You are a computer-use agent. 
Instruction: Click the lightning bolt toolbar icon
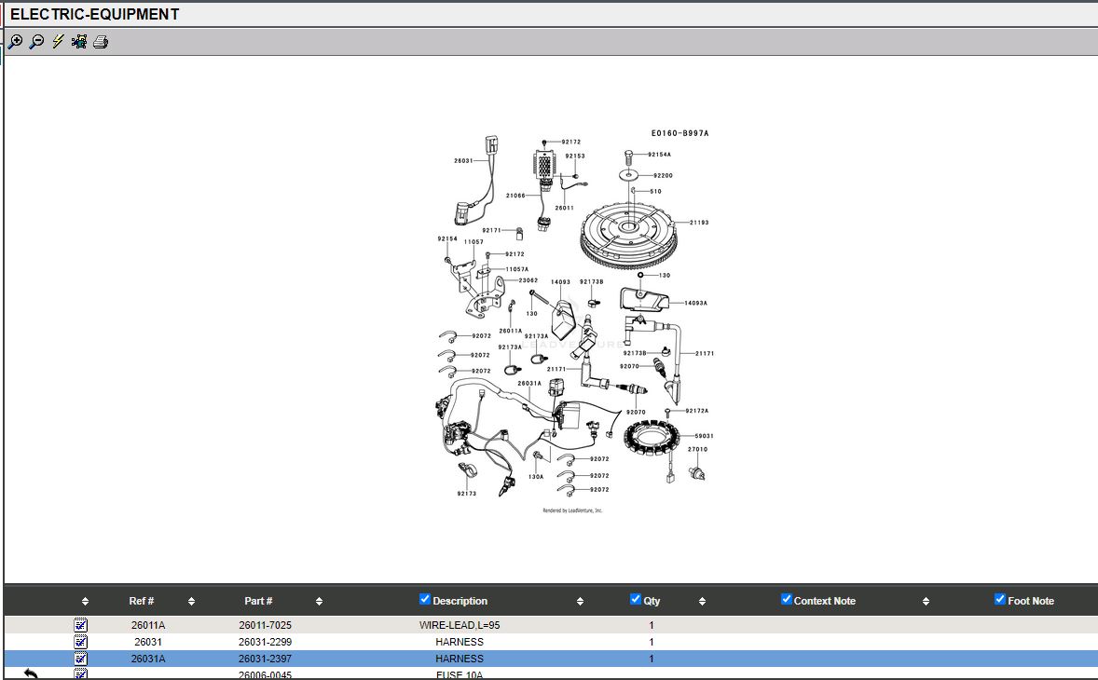(x=58, y=42)
